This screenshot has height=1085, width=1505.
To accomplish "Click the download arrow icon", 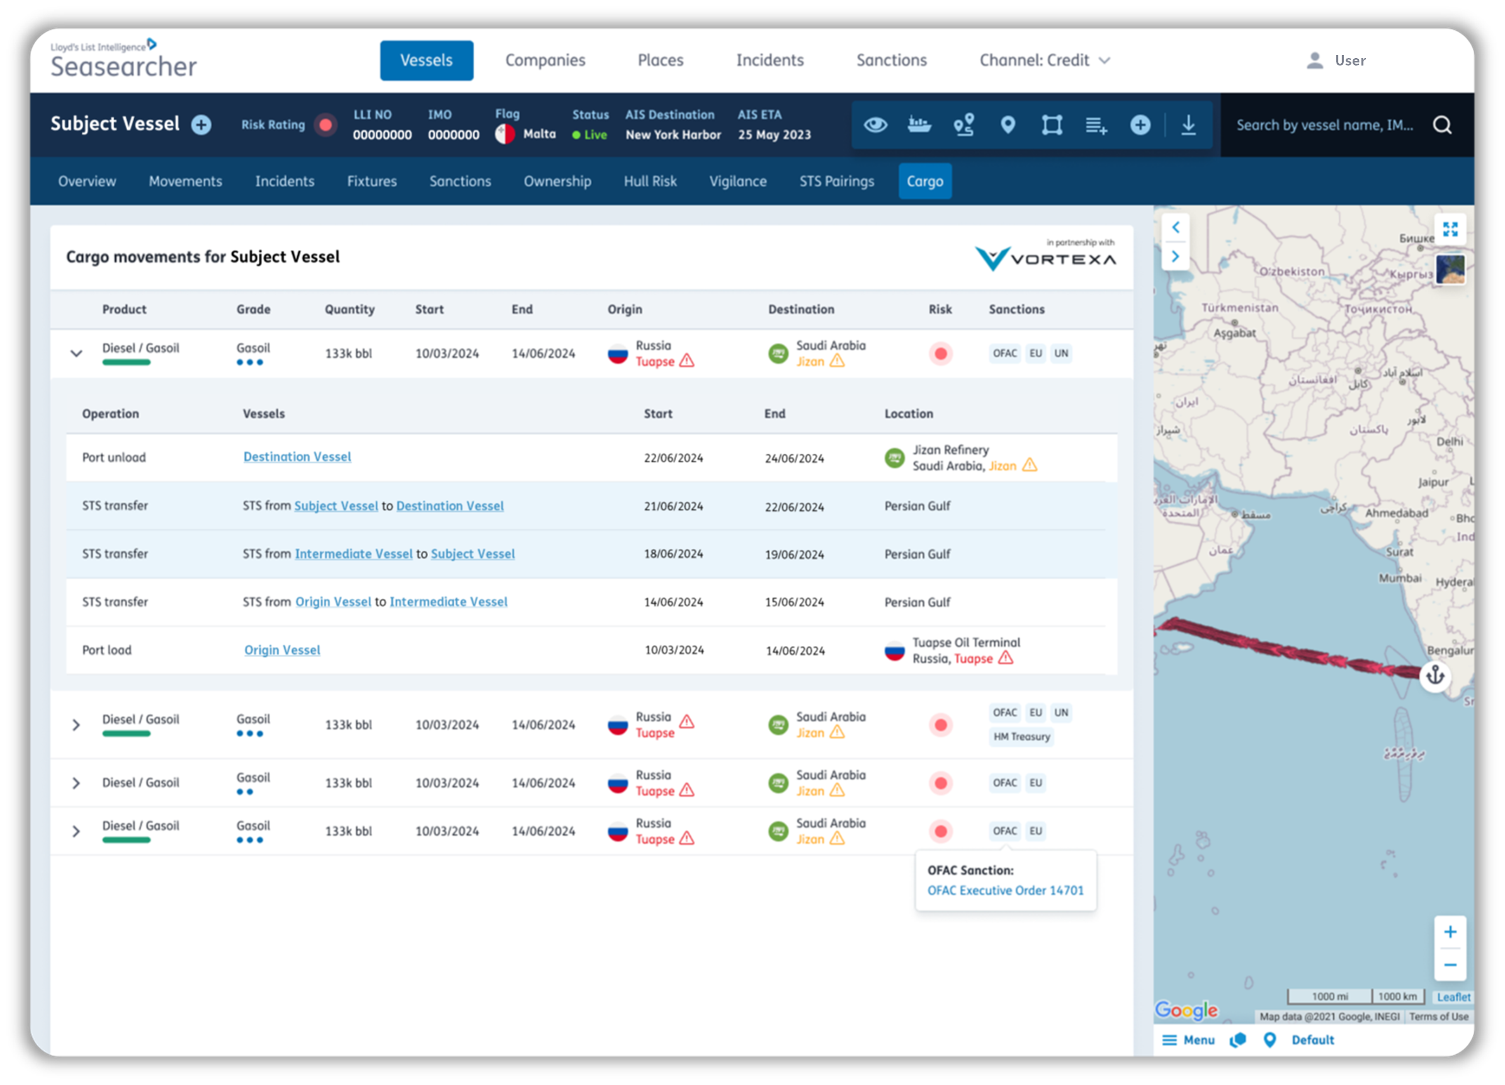I will (x=1188, y=125).
